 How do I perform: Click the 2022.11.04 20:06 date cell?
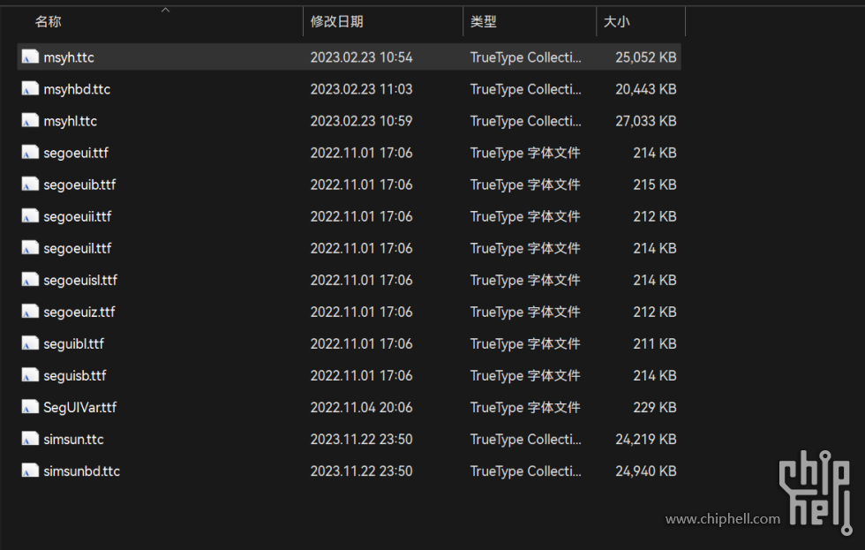[361, 407]
